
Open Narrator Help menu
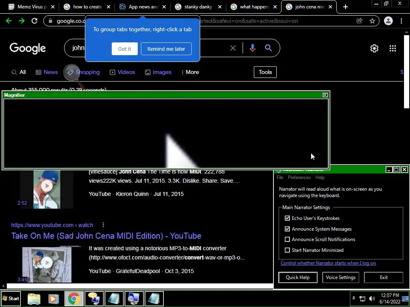click(x=320, y=177)
